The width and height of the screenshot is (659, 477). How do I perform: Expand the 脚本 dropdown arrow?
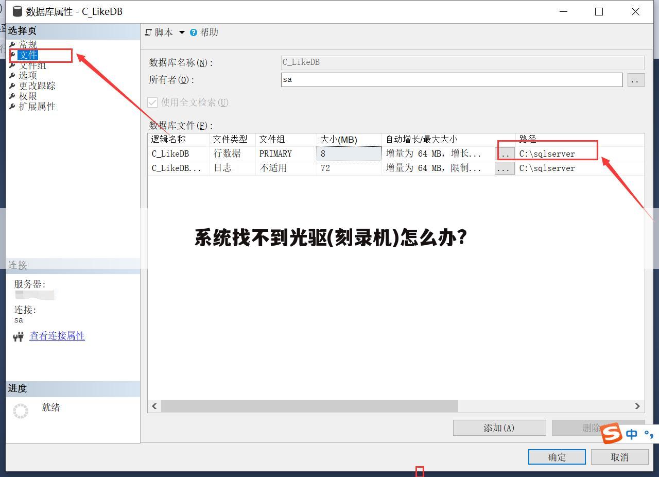tap(182, 32)
